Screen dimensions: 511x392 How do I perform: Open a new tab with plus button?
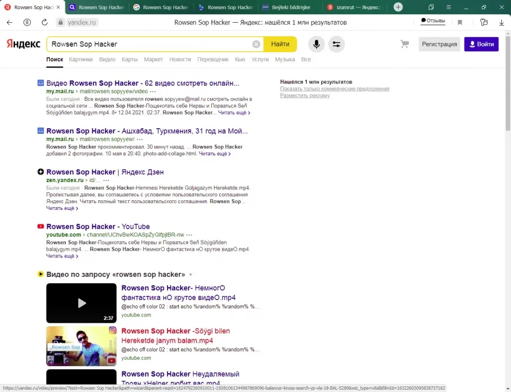(x=399, y=7)
